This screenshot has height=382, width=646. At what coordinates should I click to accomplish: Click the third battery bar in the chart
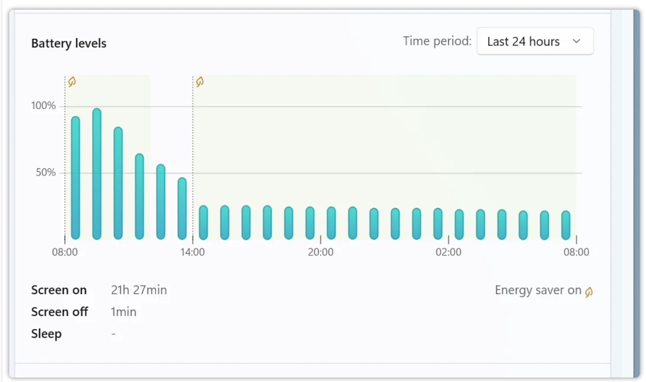pyautogui.click(x=118, y=183)
